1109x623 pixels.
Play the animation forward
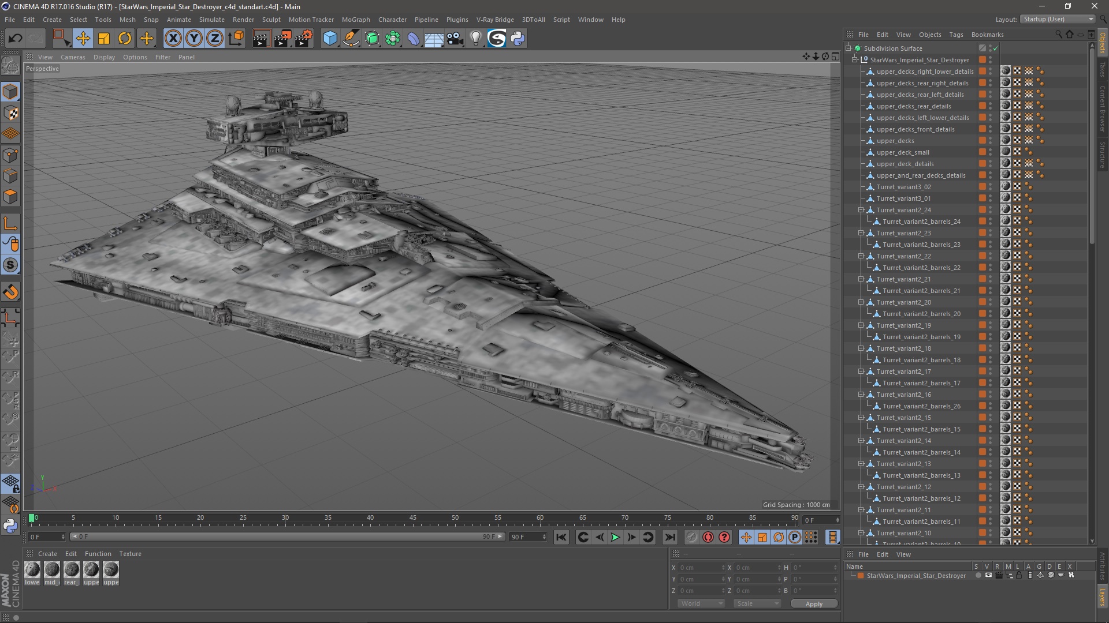pyautogui.click(x=616, y=537)
